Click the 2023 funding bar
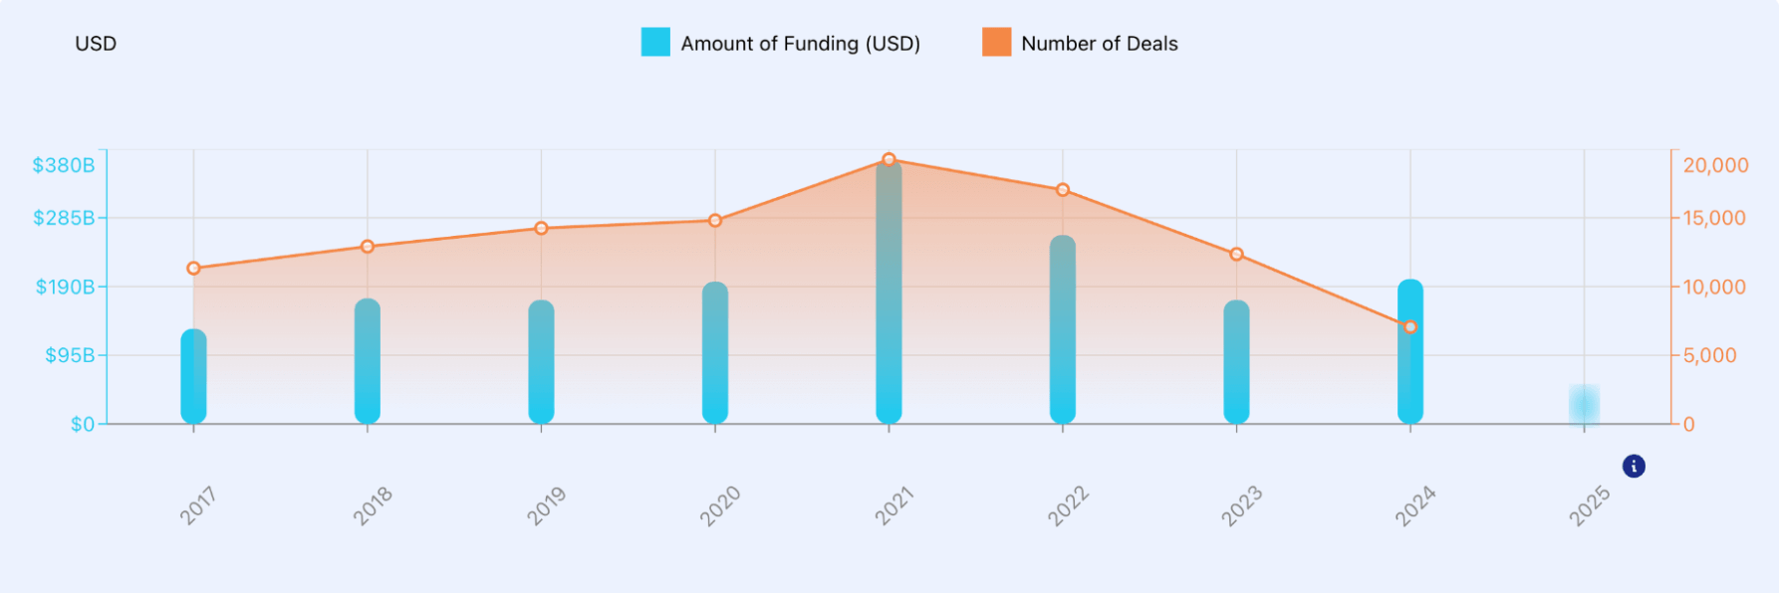 (x=1236, y=361)
